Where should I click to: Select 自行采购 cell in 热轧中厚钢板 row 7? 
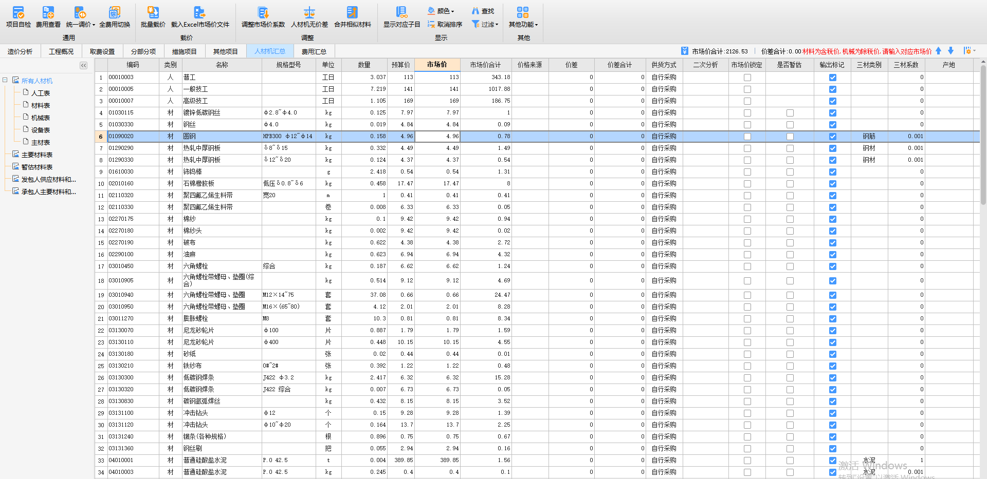pyautogui.click(x=664, y=148)
